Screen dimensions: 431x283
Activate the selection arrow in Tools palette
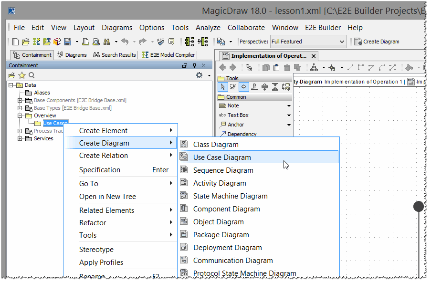click(x=222, y=87)
